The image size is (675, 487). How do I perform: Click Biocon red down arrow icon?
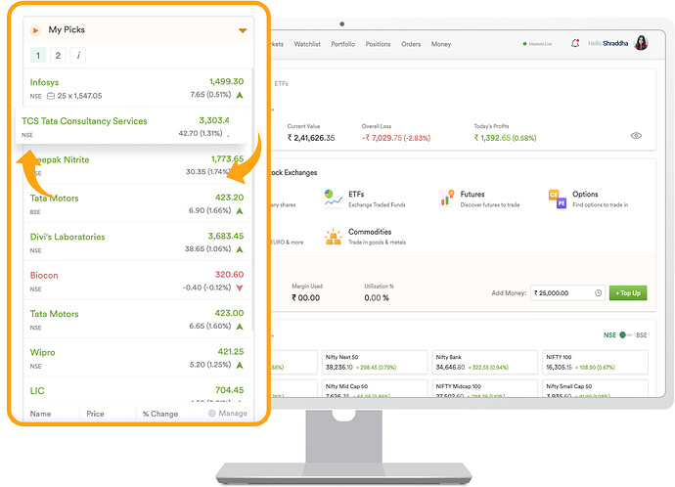tap(240, 288)
